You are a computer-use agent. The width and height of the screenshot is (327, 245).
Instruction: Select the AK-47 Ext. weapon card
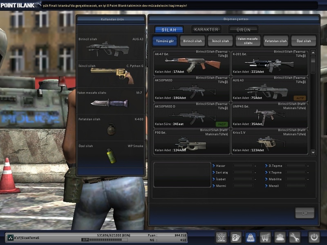pos(191,63)
